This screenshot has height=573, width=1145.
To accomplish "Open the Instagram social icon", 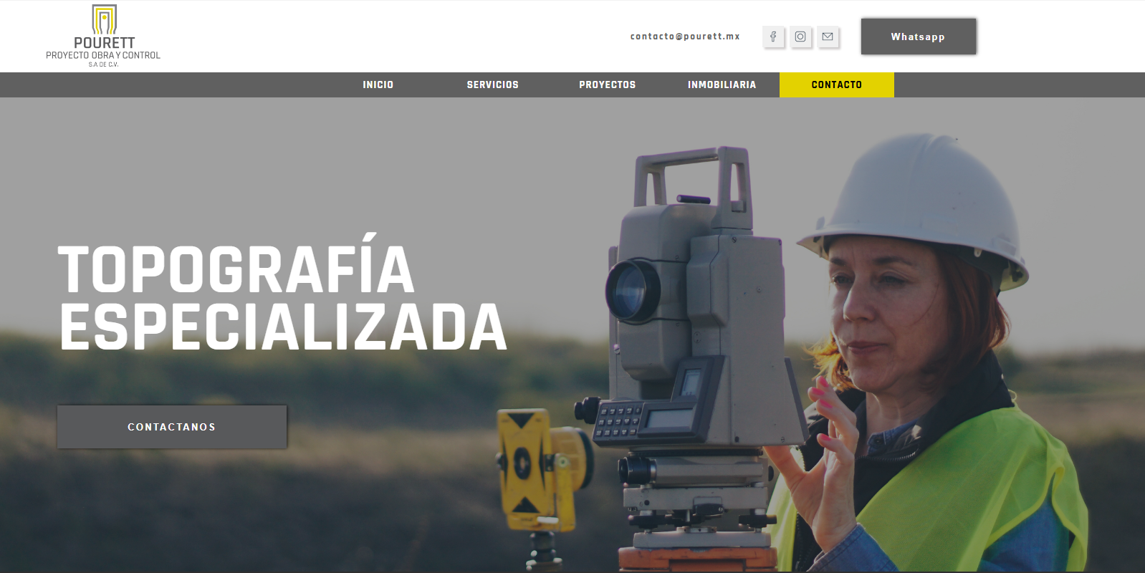I will (x=800, y=37).
